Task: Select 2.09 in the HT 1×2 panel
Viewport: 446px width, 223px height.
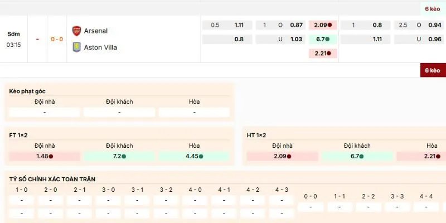Action: click(283, 156)
